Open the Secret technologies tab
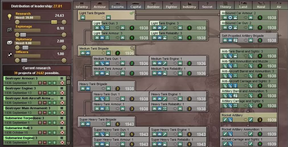The width and height of the screenshot is (288, 147). tap(207, 5)
